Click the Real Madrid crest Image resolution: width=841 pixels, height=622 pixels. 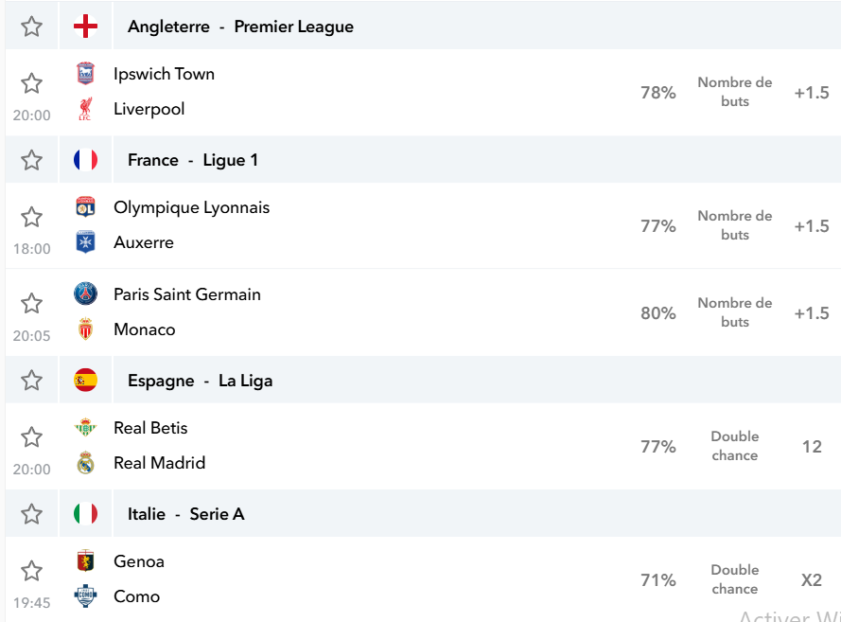pyautogui.click(x=85, y=463)
